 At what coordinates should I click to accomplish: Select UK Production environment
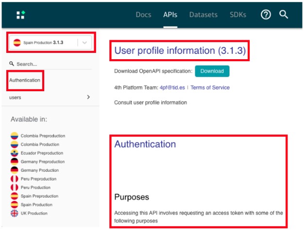[34, 214]
